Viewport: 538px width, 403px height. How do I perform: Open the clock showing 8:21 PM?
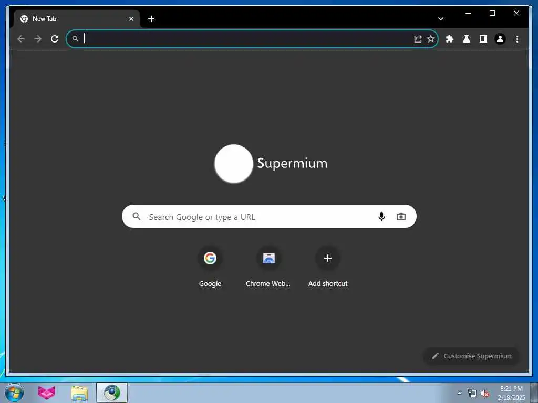[x=511, y=393]
